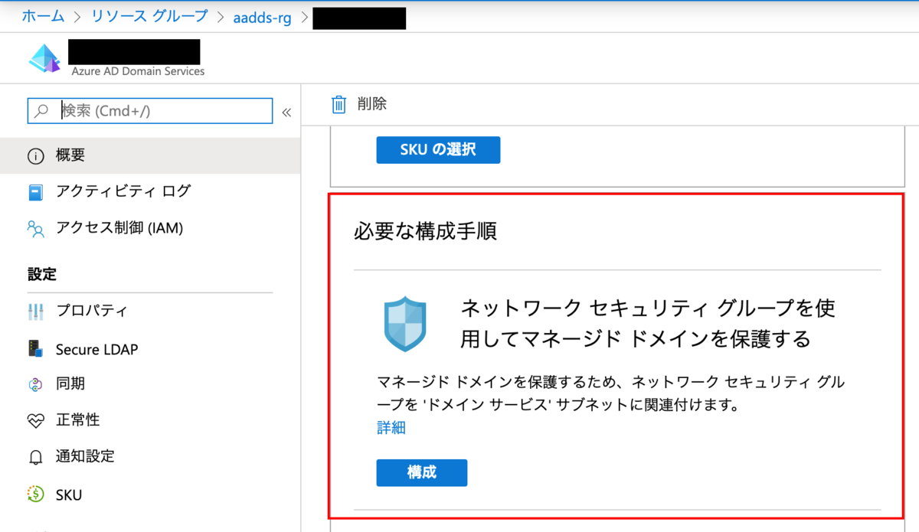Image resolution: width=919 pixels, height=532 pixels.
Task: Click the 設定 section header
Action: pyautogui.click(x=42, y=274)
